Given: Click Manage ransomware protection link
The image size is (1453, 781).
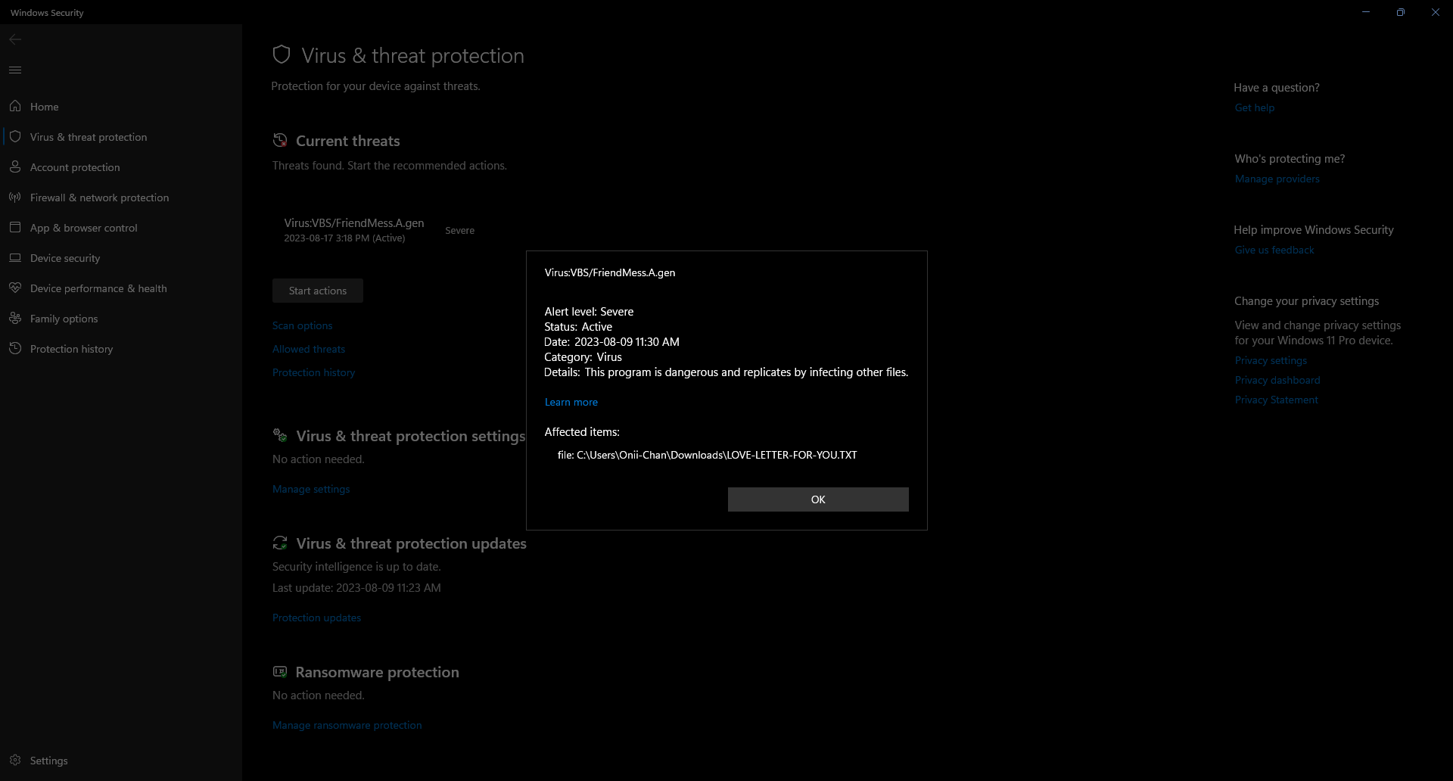Looking at the screenshot, I should pyautogui.click(x=347, y=725).
